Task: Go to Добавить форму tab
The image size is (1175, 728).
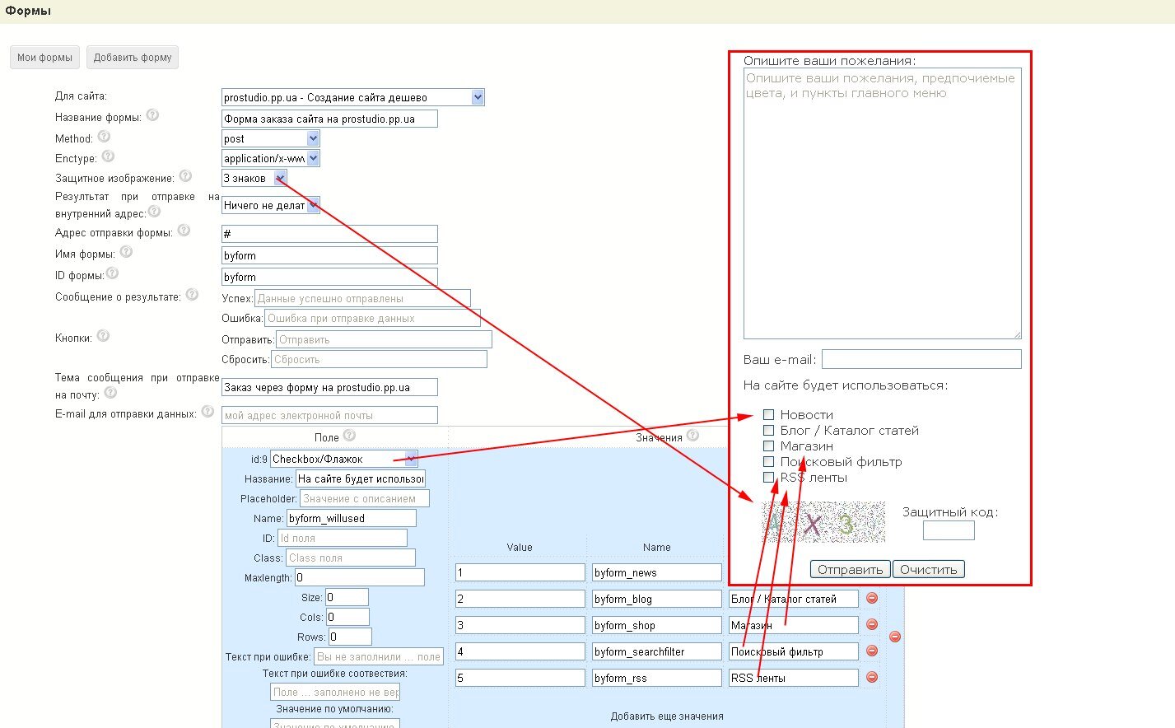Action: pyautogui.click(x=133, y=58)
